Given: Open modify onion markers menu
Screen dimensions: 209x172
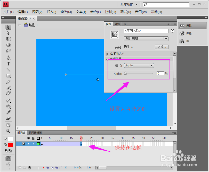Looking at the screenshot, I should (61, 168).
